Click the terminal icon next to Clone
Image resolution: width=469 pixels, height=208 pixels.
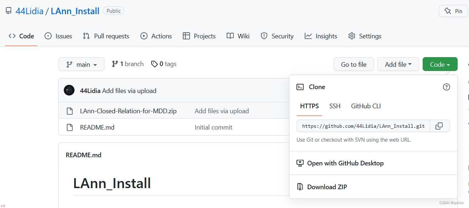point(300,87)
